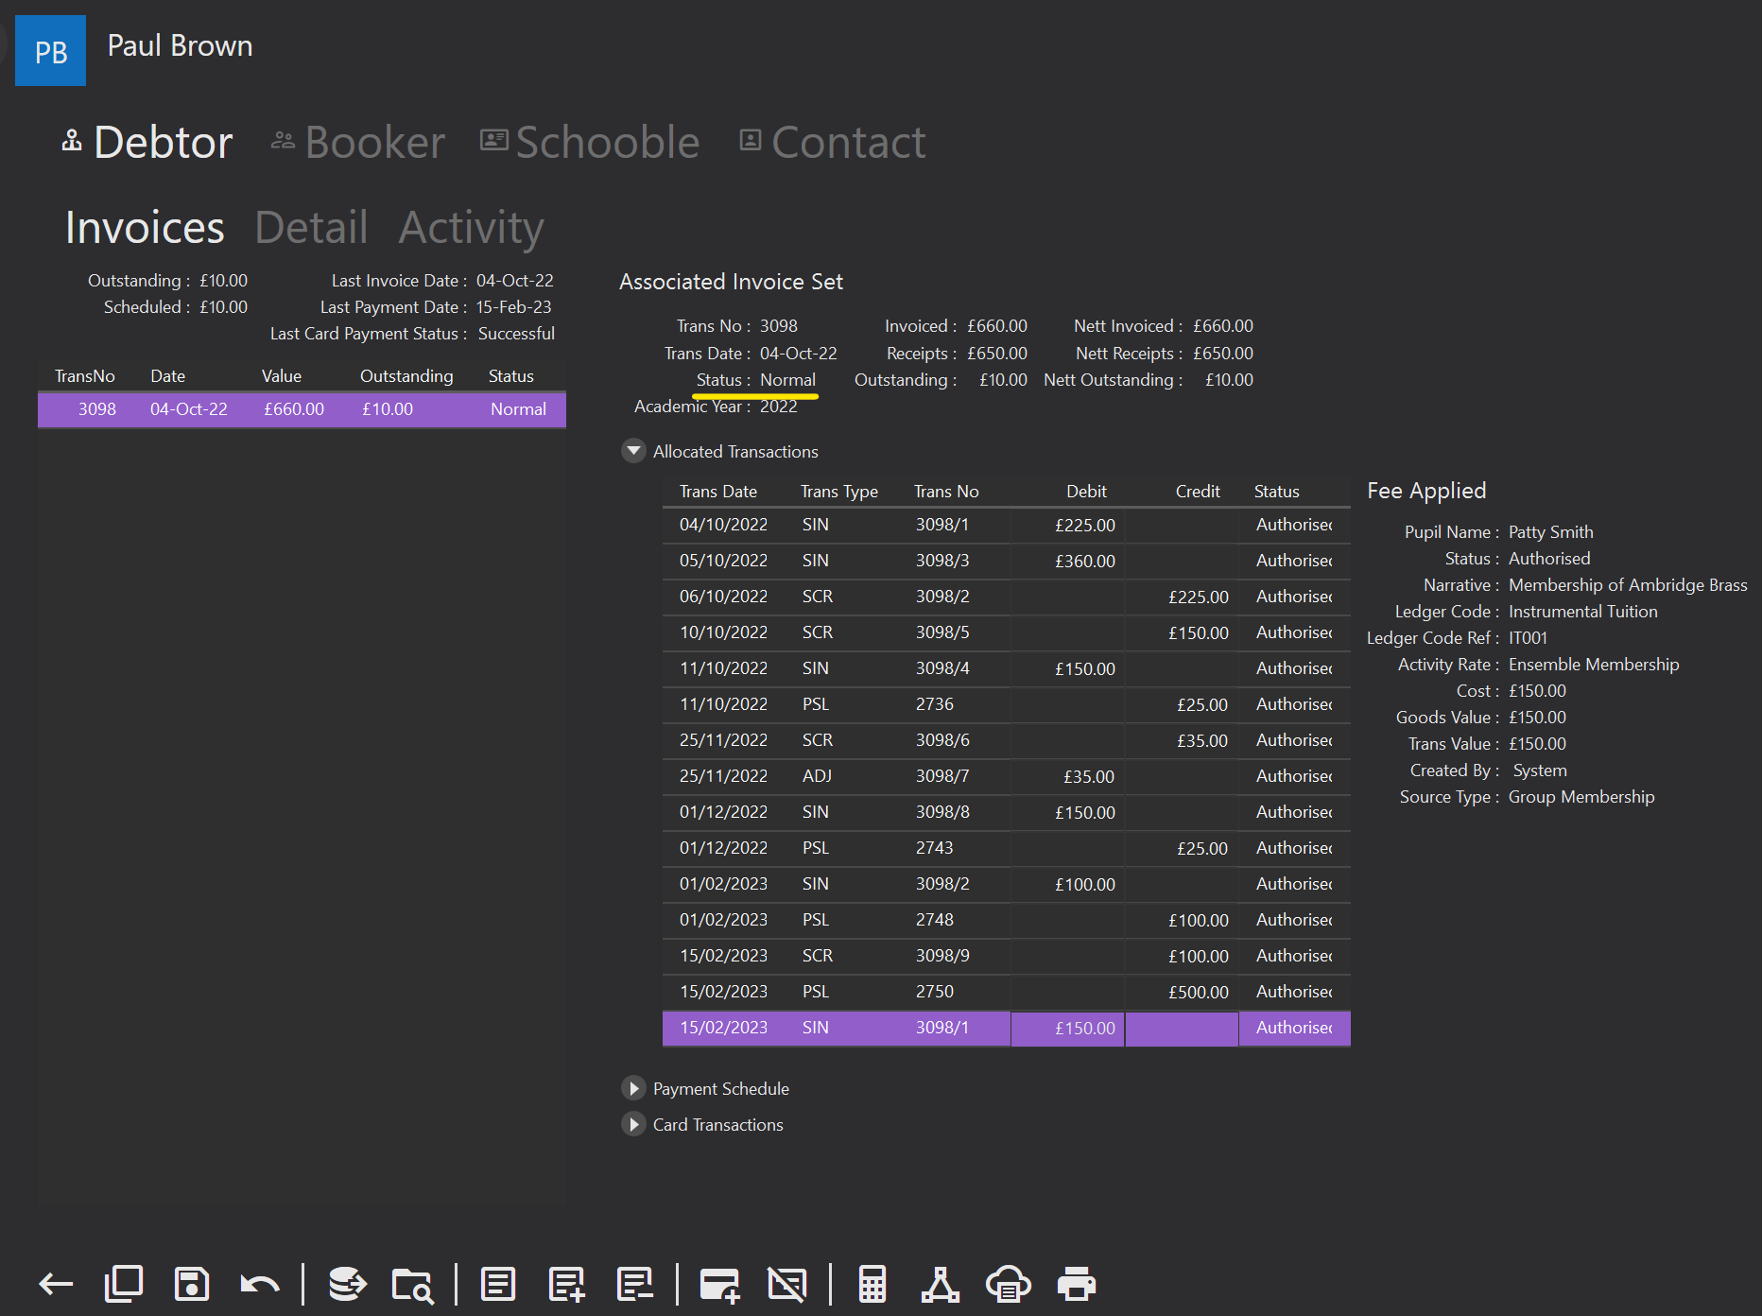
Task: Collapse the Allocated Transactions section
Action: click(633, 451)
